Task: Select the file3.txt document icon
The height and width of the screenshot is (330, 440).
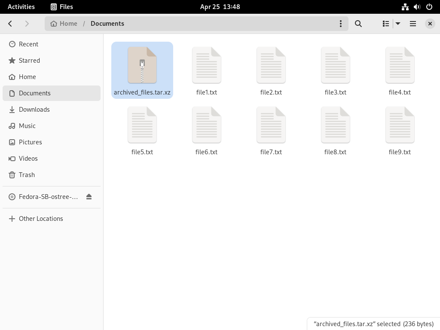Action: point(335,65)
